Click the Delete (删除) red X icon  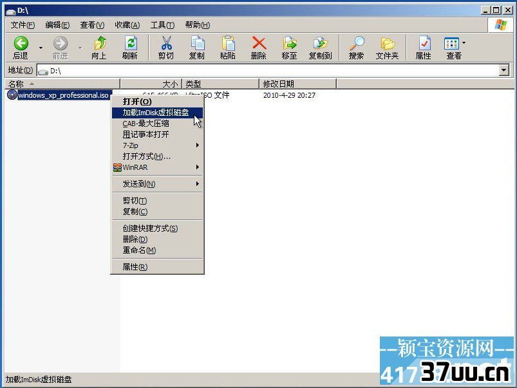[x=259, y=43]
